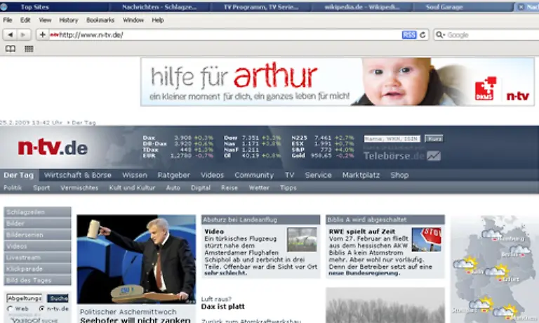Open the Edit menu
This screenshot has height=323, width=539.
[x=25, y=20]
